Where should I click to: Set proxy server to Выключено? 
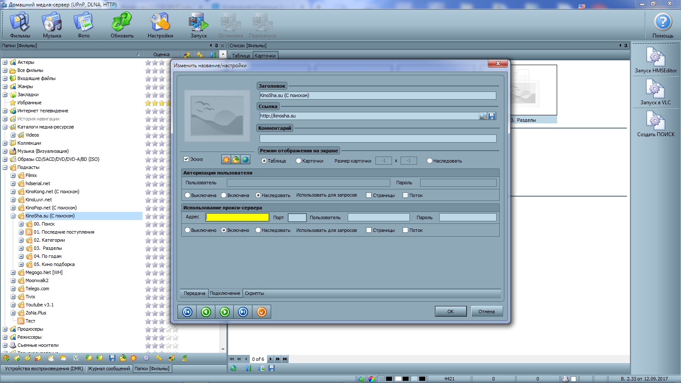188,230
